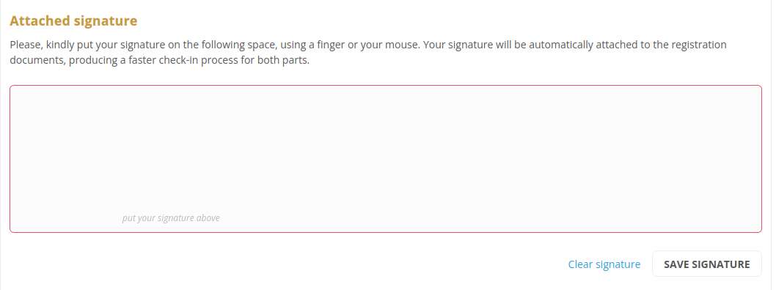The height and width of the screenshot is (290, 776).
Task: Click the word 'above' in the placeholder hint
Action: [x=208, y=218]
